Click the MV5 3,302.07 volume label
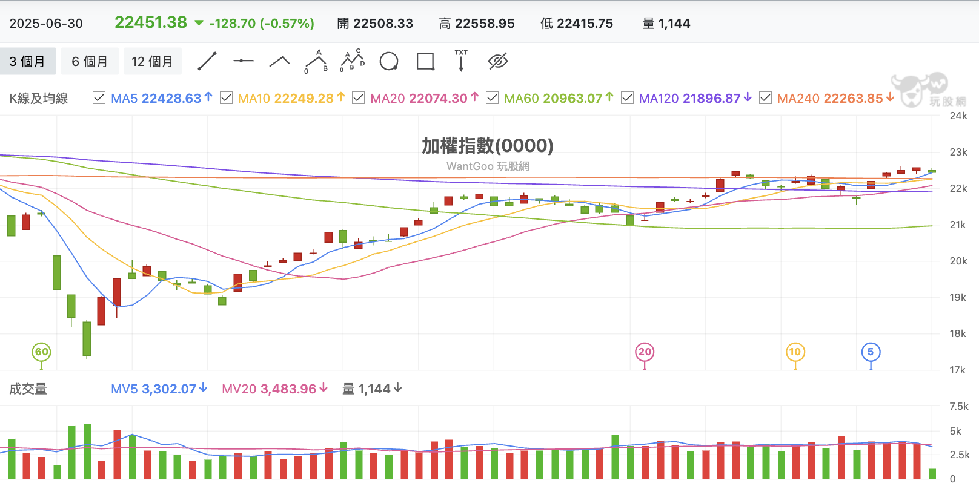The height and width of the screenshot is (489, 979). 159,389
